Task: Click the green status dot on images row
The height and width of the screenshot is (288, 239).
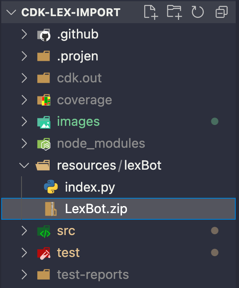Action: [x=215, y=121]
